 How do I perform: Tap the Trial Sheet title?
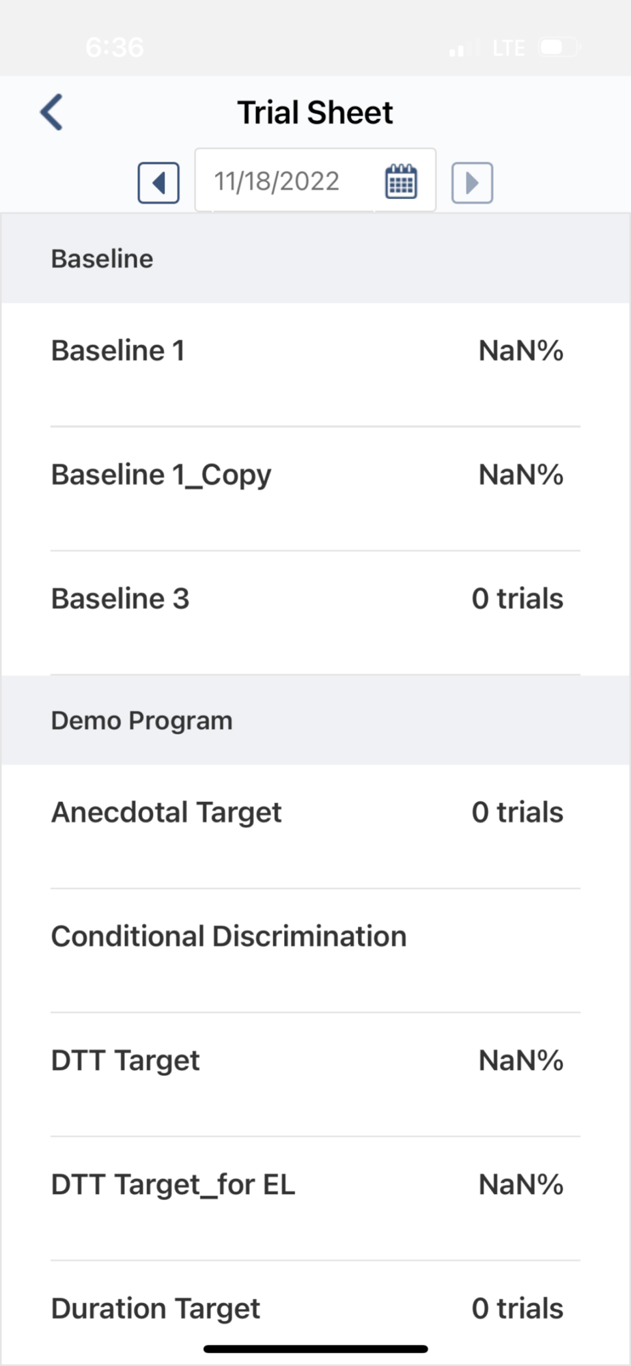(x=315, y=112)
